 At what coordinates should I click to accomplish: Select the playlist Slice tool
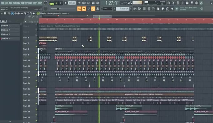[25, 13]
